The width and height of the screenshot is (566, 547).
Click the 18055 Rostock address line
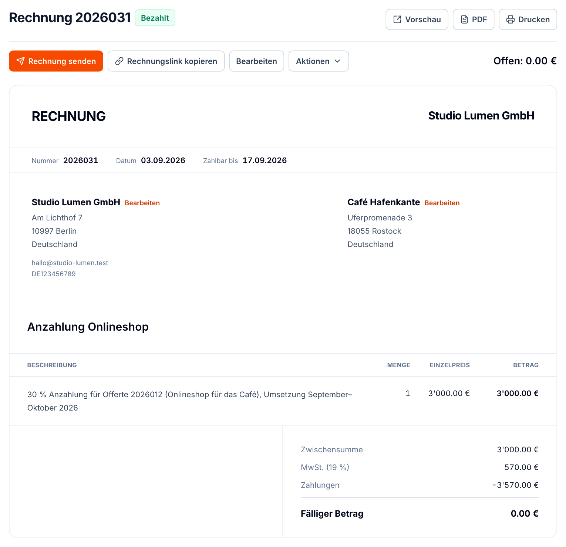[374, 231]
